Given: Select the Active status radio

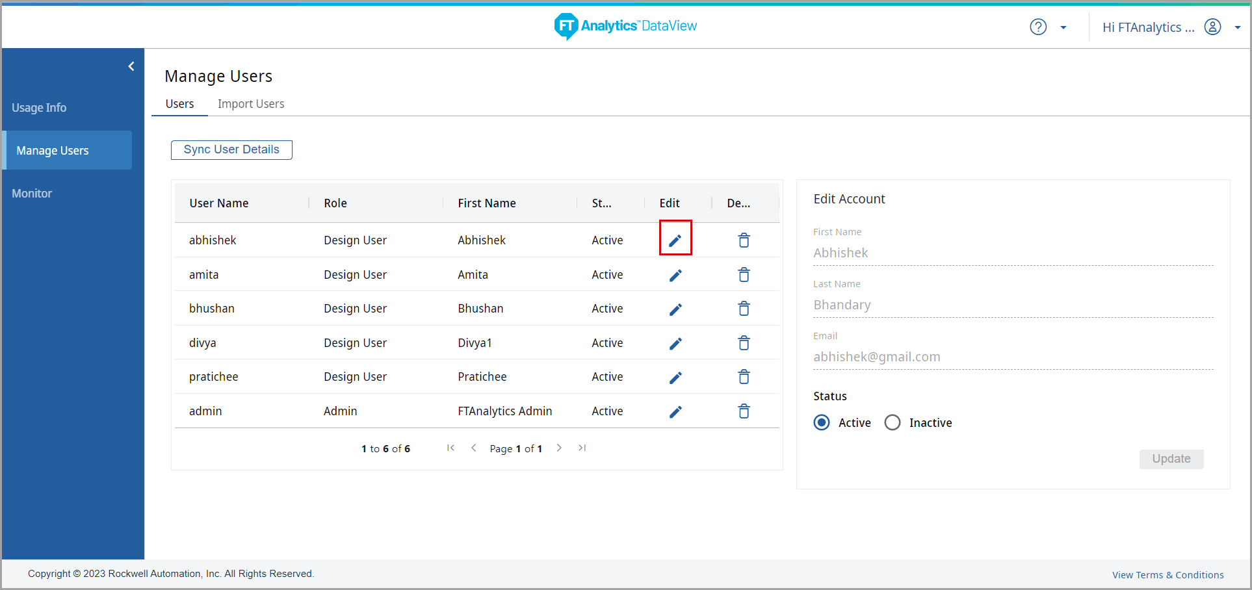Looking at the screenshot, I should 822,423.
